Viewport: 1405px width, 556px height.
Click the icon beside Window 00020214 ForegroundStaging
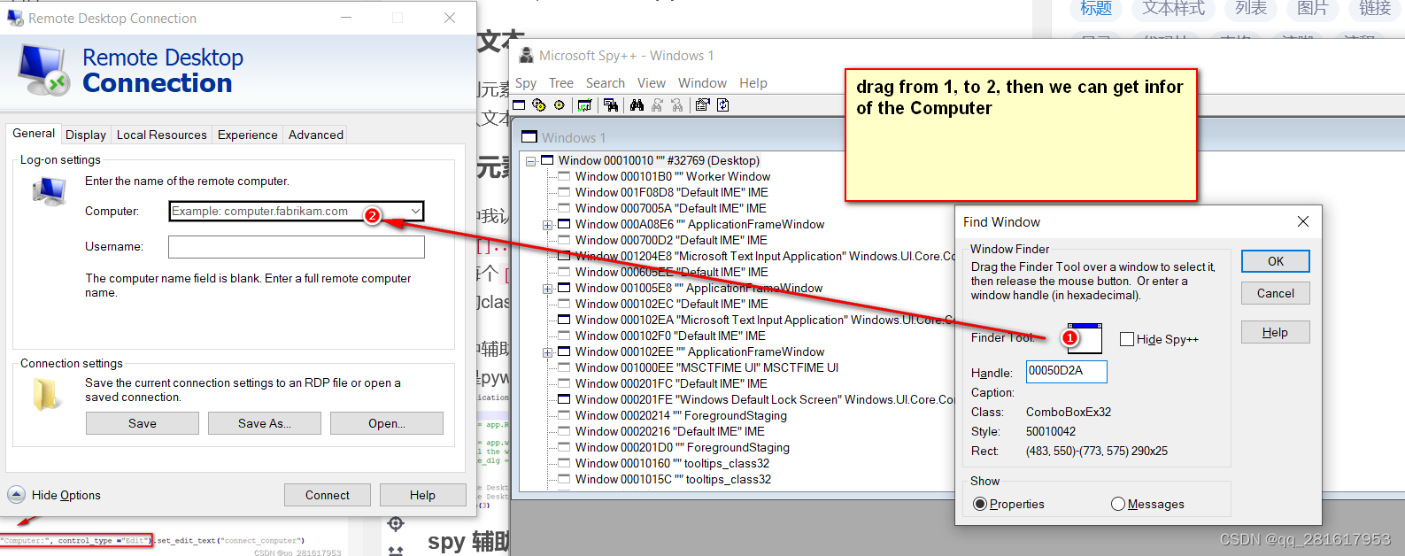pos(564,415)
